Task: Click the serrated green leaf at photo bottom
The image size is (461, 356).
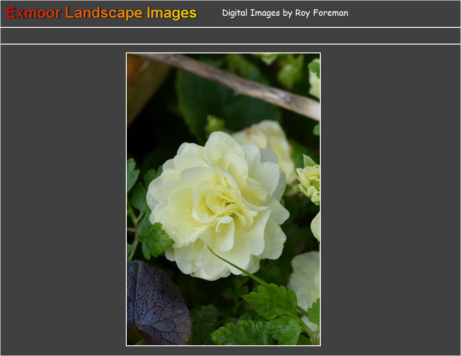Action: 274,306
